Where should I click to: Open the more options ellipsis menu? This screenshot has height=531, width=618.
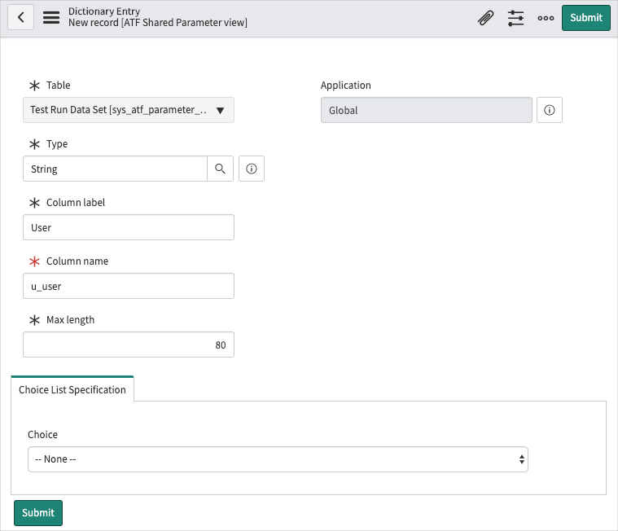click(546, 18)
